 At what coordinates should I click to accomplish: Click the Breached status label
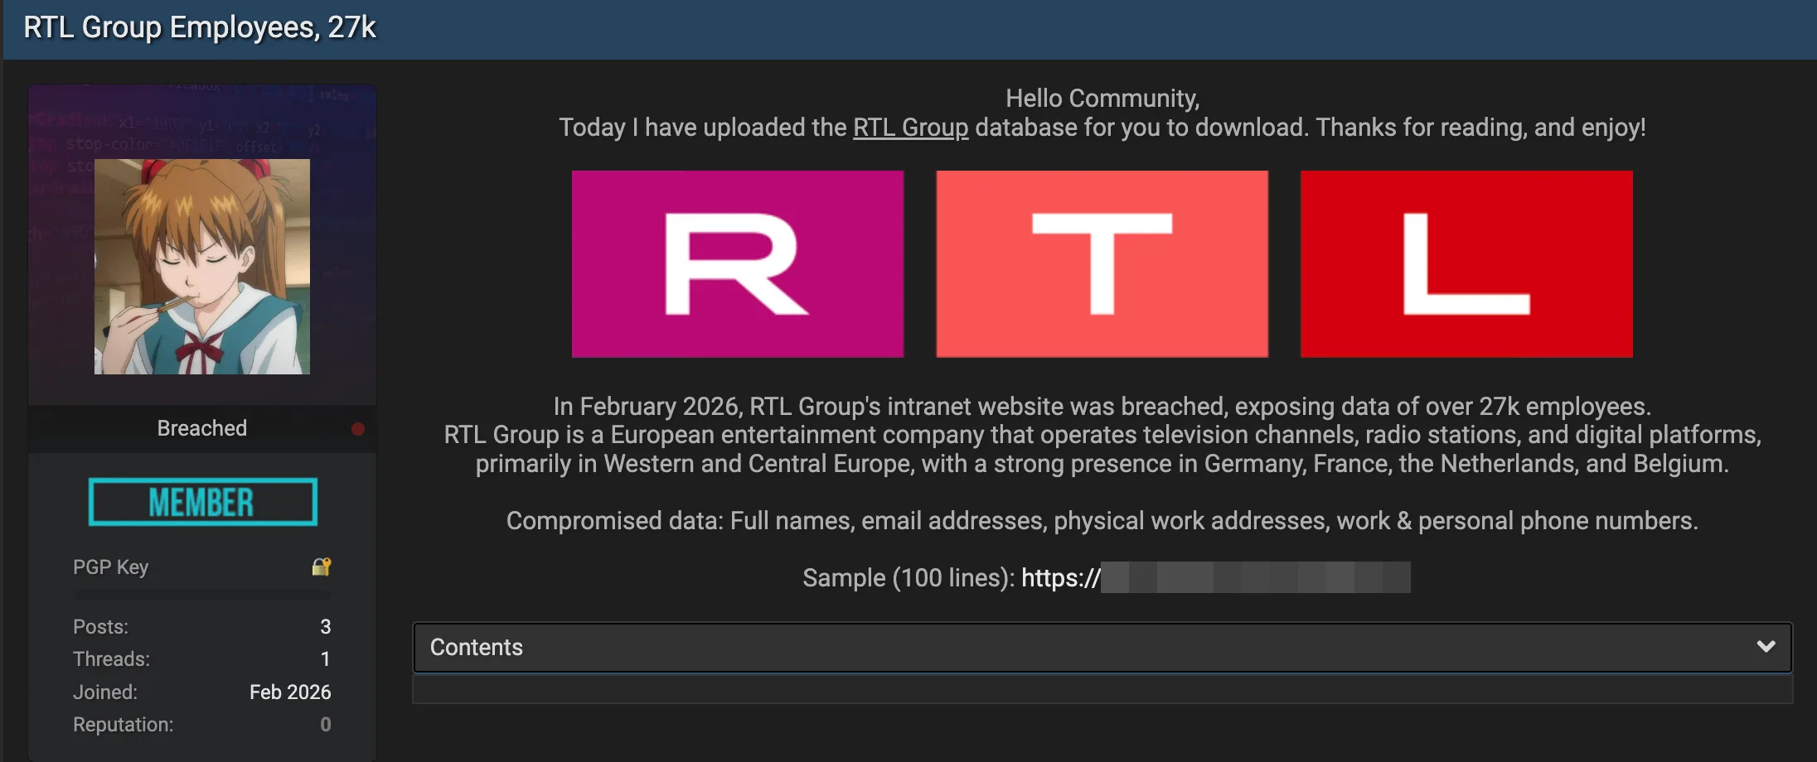click(x=201, y=428)
